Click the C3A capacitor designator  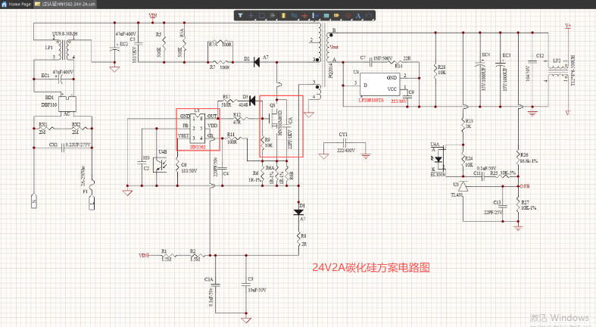pyautogui.click(x=208, y=279)
